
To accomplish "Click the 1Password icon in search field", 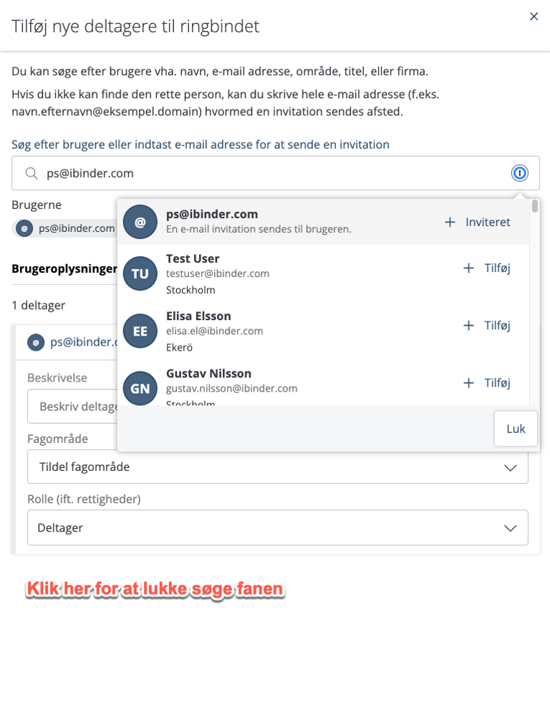I will point(519,173).
